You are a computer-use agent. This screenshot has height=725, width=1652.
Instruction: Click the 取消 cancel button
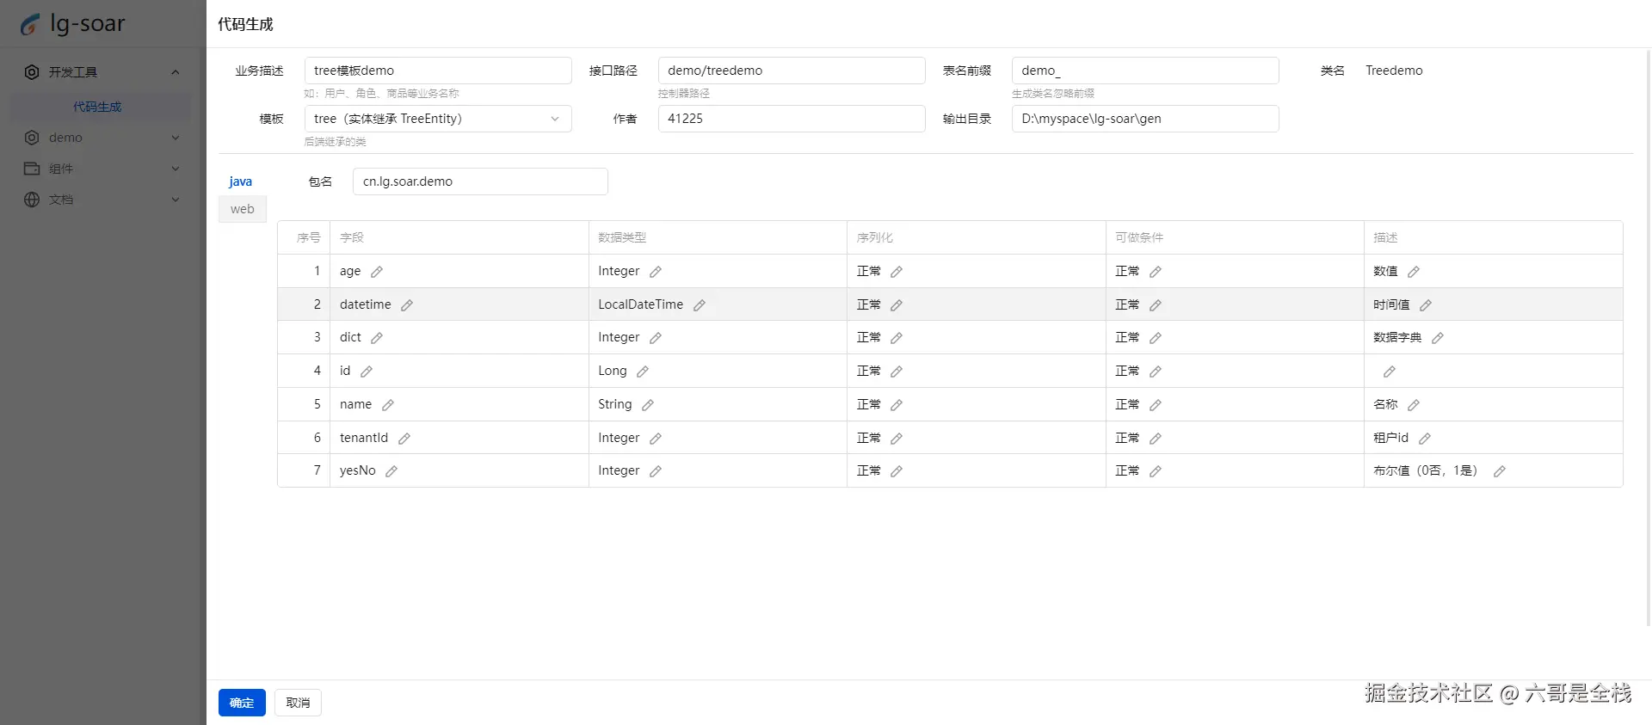point(298,703)
